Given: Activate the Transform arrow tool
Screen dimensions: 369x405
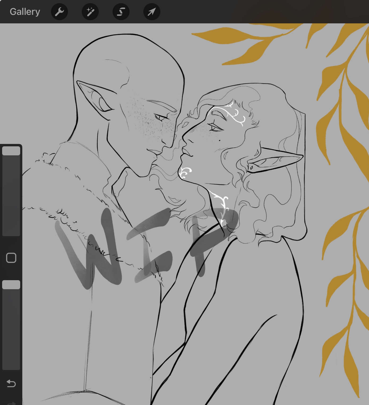Looking at the screenshot, I should [x=152, y=12].
